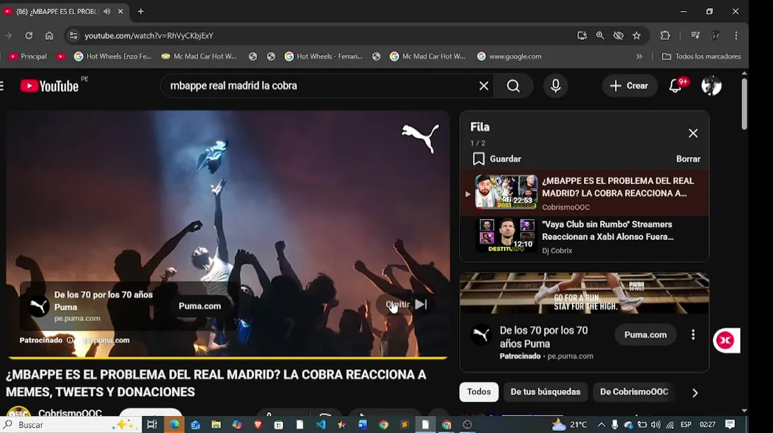
Task: Mute the tab via the speaker icon on the tab
Action: point(107,11)
